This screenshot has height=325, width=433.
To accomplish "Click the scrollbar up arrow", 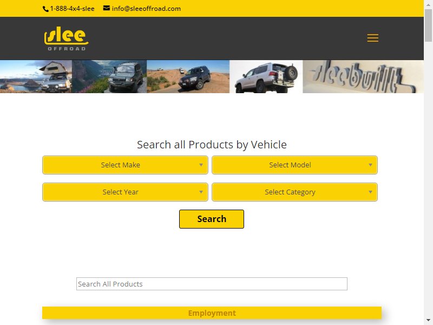I will (428, 4).
